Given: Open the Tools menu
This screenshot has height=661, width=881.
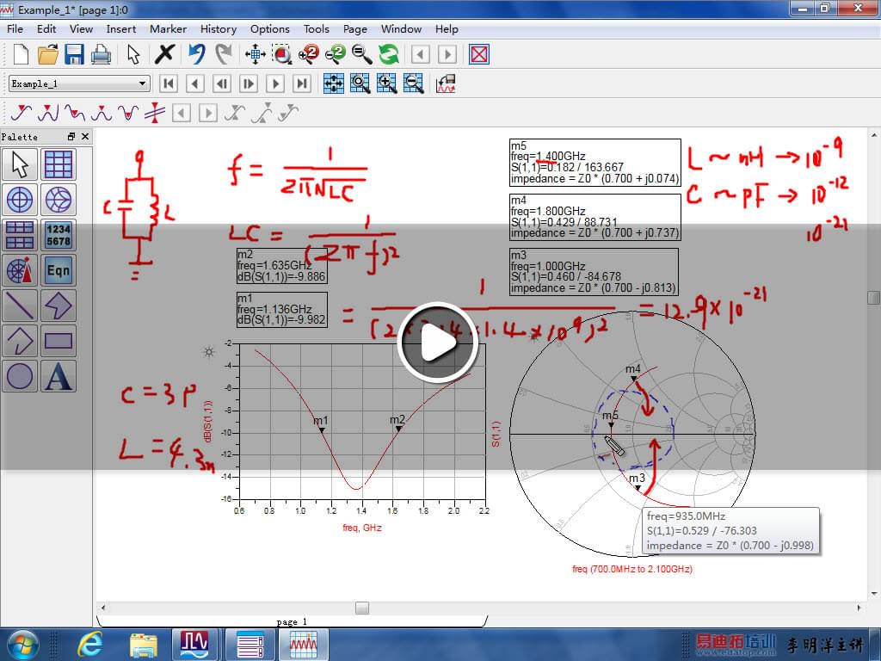Looking at the screenshot, I should [317, 29].
